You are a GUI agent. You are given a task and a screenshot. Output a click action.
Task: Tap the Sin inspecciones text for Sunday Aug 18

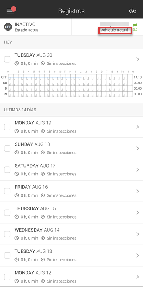point(62,153)
